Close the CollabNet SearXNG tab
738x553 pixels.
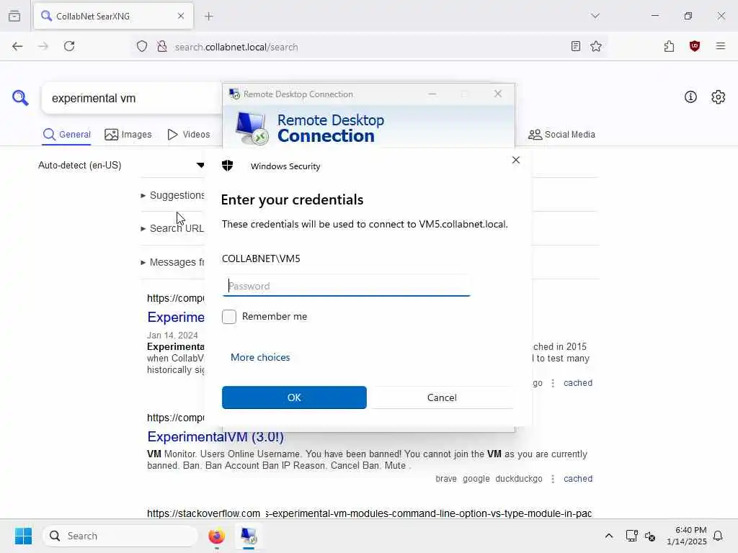181,16
